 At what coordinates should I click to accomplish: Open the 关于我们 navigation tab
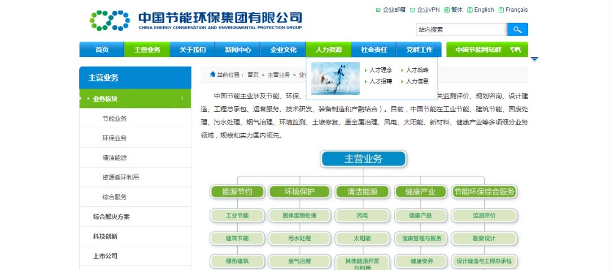[x=193, y=50]
